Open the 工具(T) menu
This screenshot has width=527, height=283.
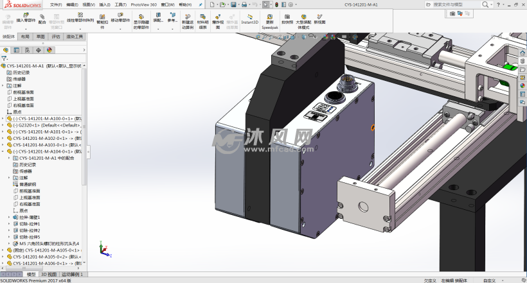click(120, 4)
